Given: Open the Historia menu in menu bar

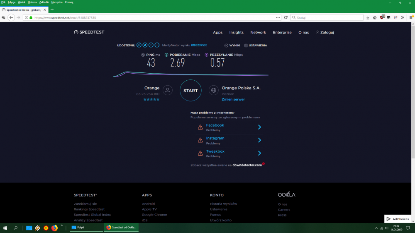Looking at the screenshot, I should (32, 2).
